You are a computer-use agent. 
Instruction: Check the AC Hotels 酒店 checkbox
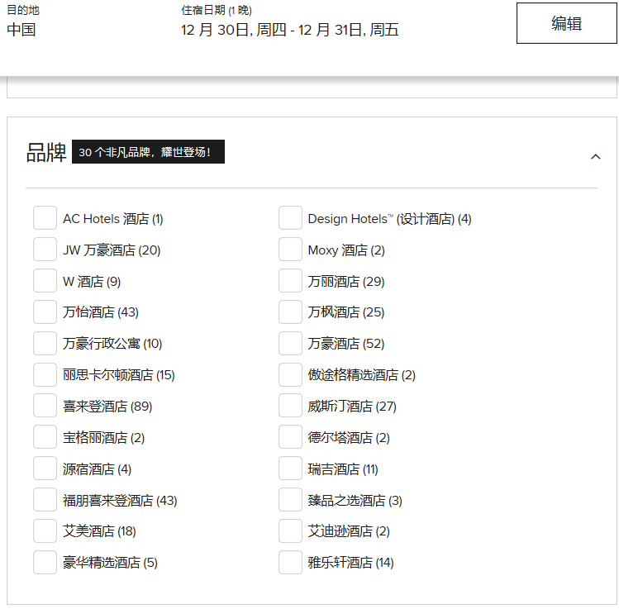(45, 217)
